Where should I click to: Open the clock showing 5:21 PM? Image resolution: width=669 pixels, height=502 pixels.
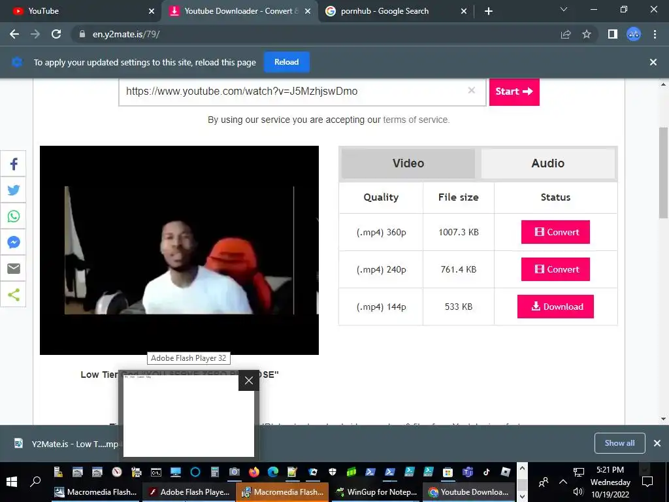tap(610, 482)
